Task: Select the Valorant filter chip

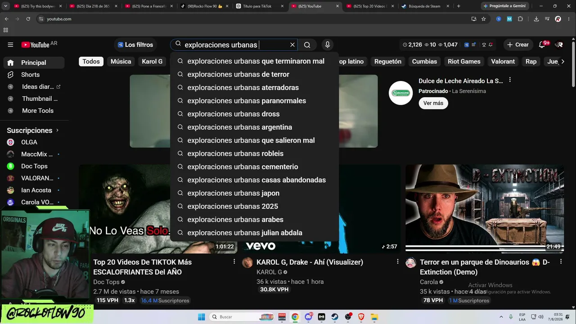Action: pyautogui.click(x=503, y=62)
